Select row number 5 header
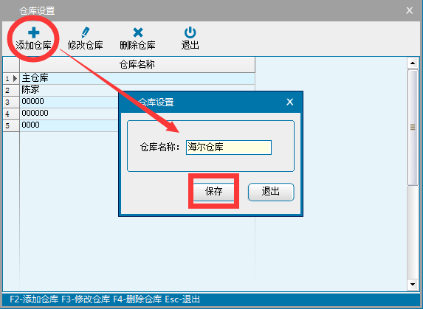The height and width of the screenshot is (309, 423). click(11, 125)
